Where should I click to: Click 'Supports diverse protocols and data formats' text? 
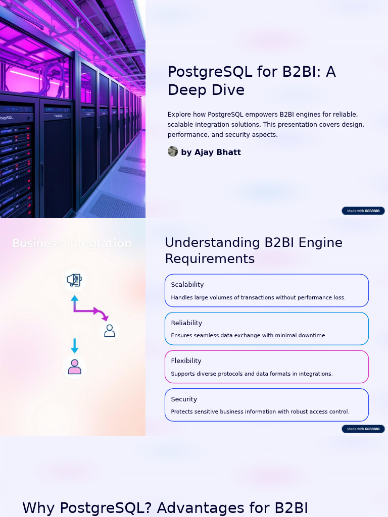252,374
